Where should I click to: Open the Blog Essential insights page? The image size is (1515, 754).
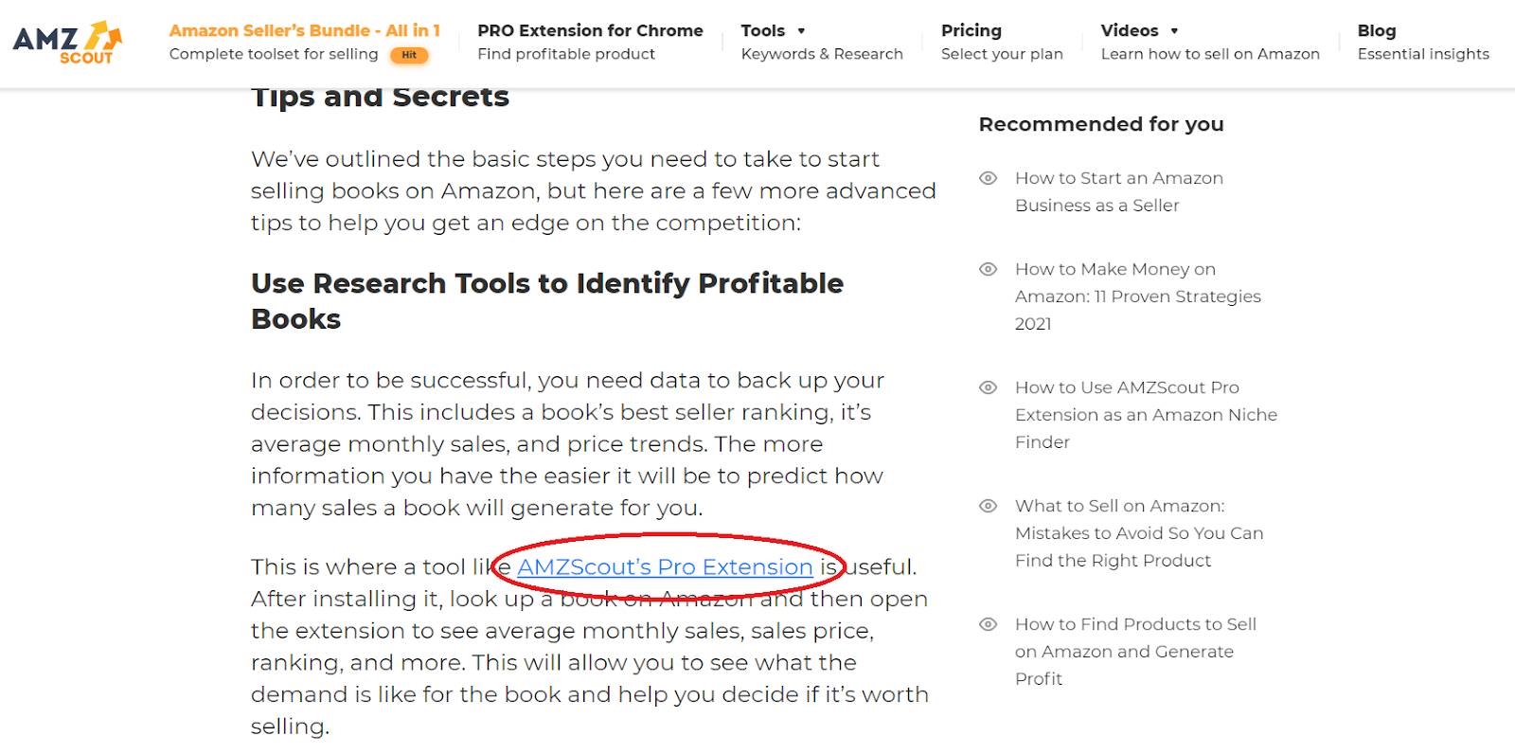(x=1423, y=42)
